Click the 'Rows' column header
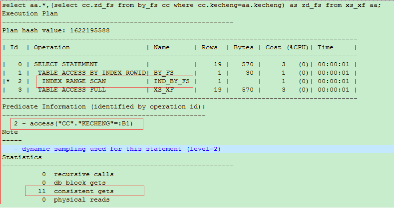 (x=210, y=47)
